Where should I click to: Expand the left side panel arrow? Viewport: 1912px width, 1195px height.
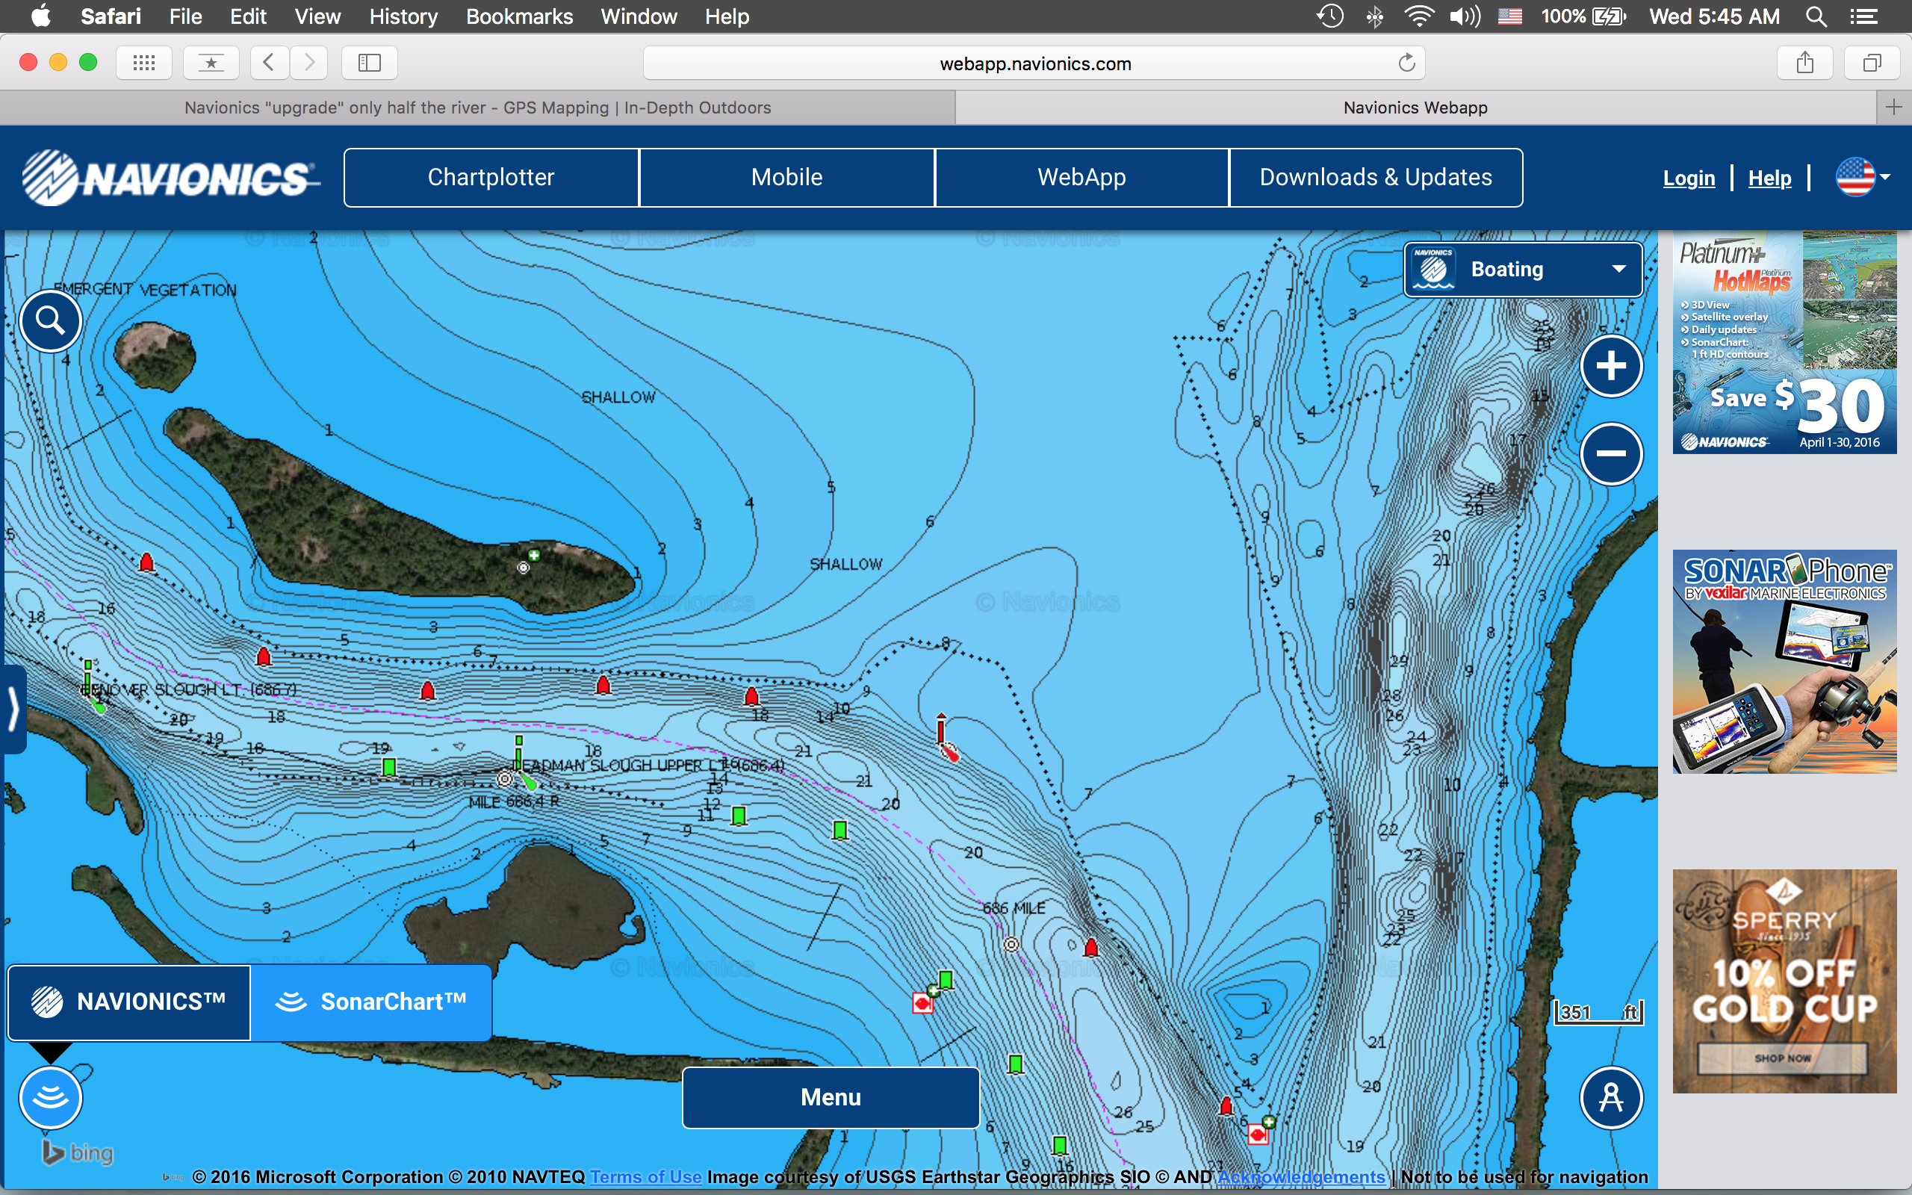coord(13,709)
